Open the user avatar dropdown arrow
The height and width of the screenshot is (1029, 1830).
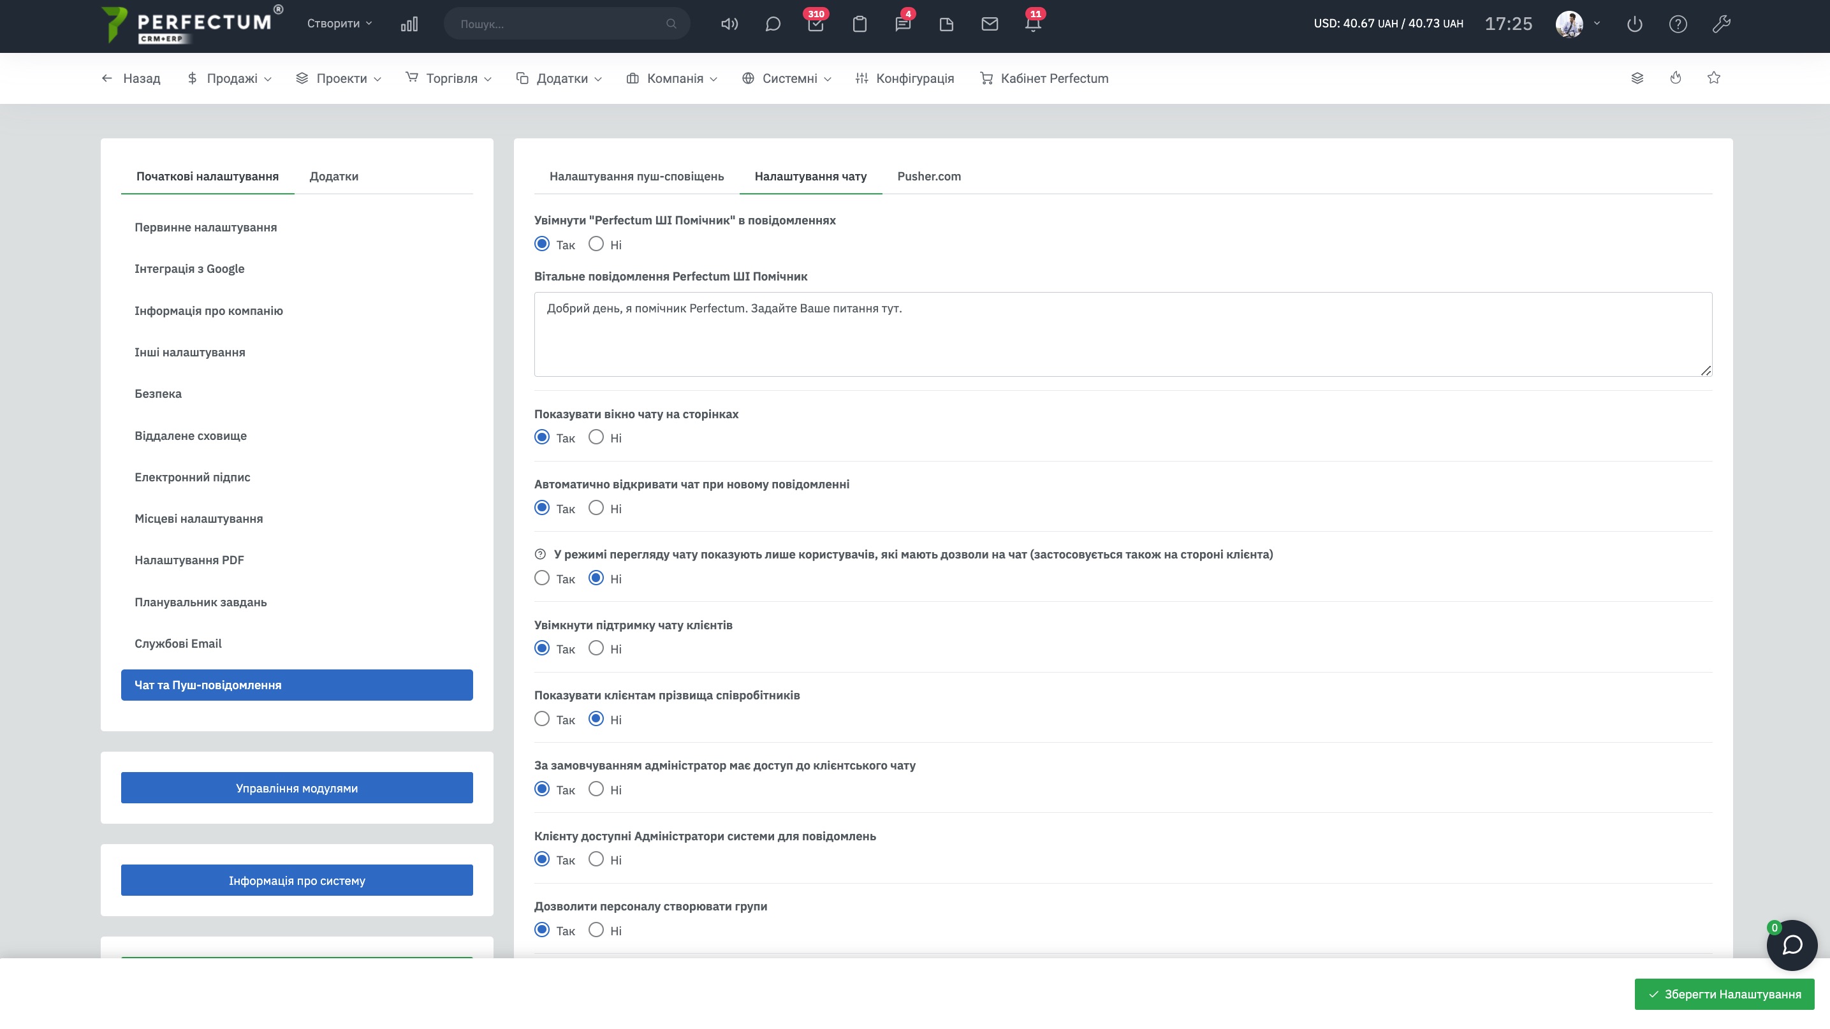coord(1597,24)
